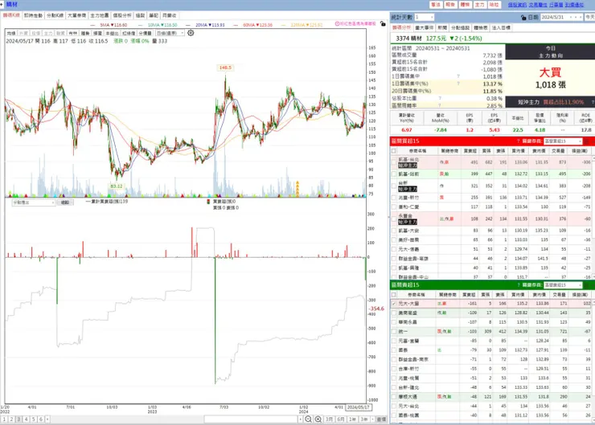Click icon right of 區間賣超15 dropdown
The image size is (595, 425).
tap(587, 284)
